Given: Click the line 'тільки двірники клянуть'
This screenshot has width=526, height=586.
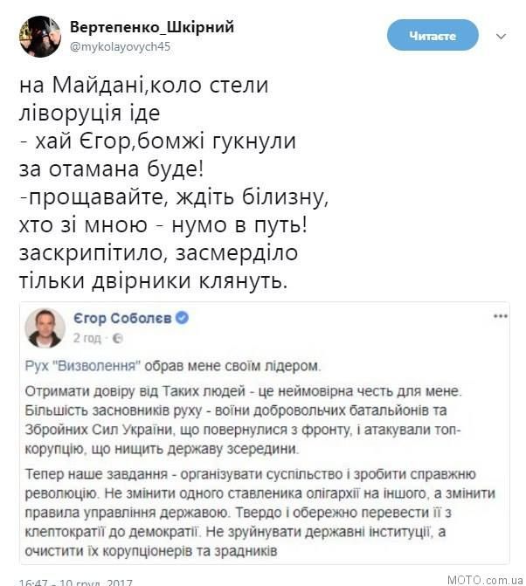Looking at the screenshot, I should (153, 281).
